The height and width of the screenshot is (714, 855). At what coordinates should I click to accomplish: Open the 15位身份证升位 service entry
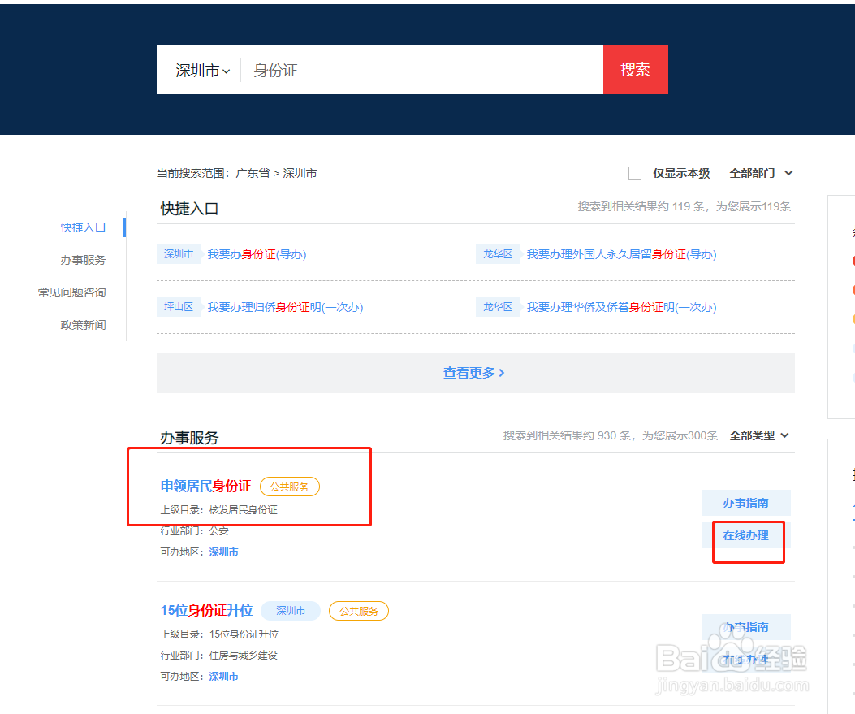207,610
